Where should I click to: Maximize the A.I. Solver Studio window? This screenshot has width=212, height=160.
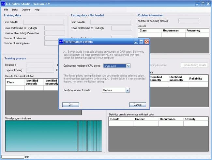click(203, 4)
